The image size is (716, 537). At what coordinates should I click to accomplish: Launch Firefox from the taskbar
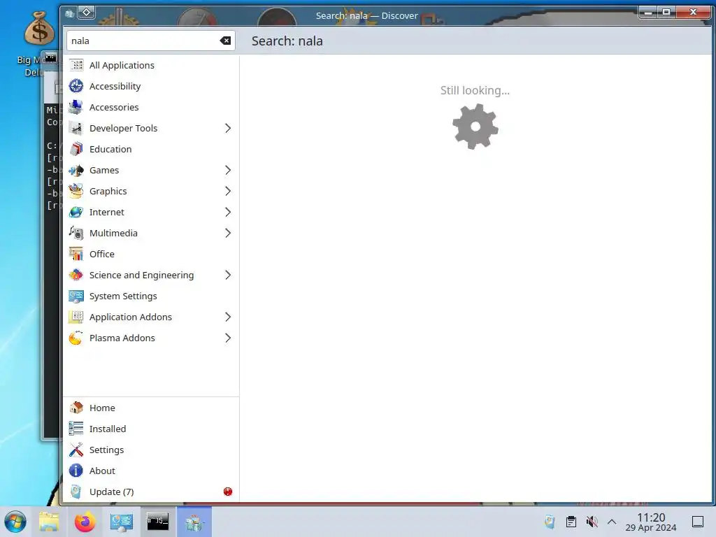[x=85, y=522]
